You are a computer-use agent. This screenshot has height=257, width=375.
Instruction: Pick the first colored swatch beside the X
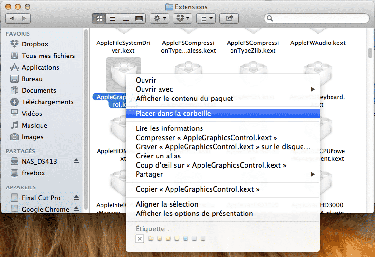click(x=151, y=238)
